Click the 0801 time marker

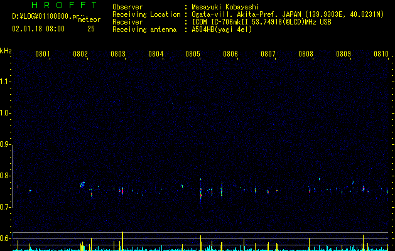(42, 53)
